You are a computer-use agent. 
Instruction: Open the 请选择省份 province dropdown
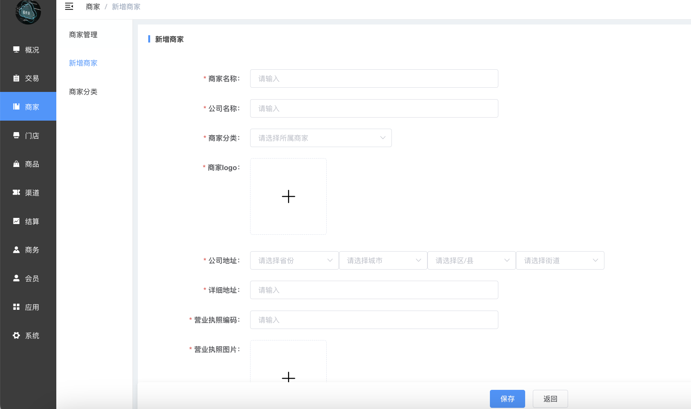tap(294, 260)
